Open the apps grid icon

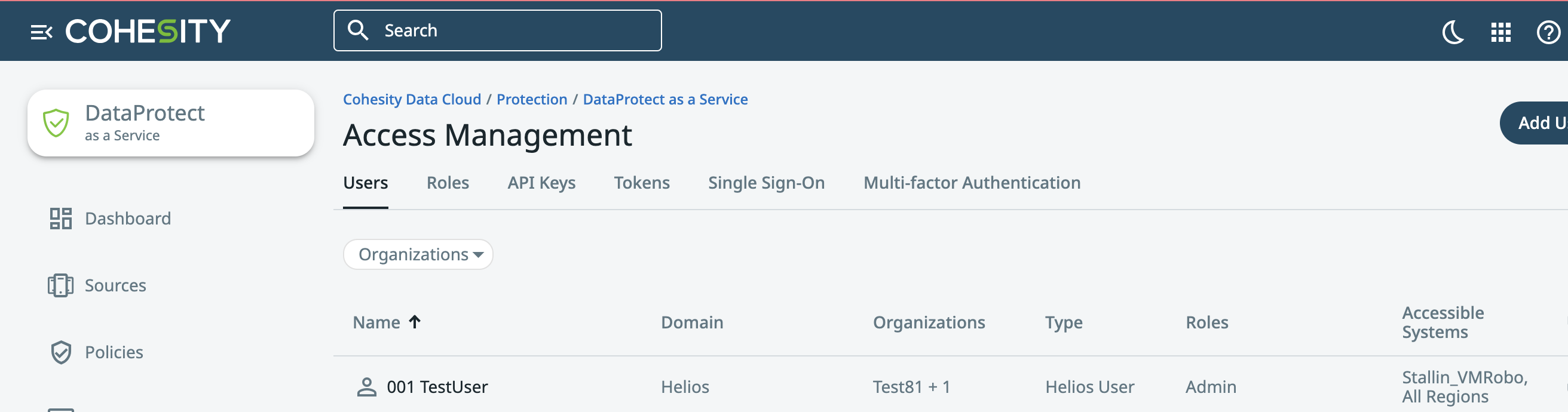pyautogui.click(x=1500, y=32)
